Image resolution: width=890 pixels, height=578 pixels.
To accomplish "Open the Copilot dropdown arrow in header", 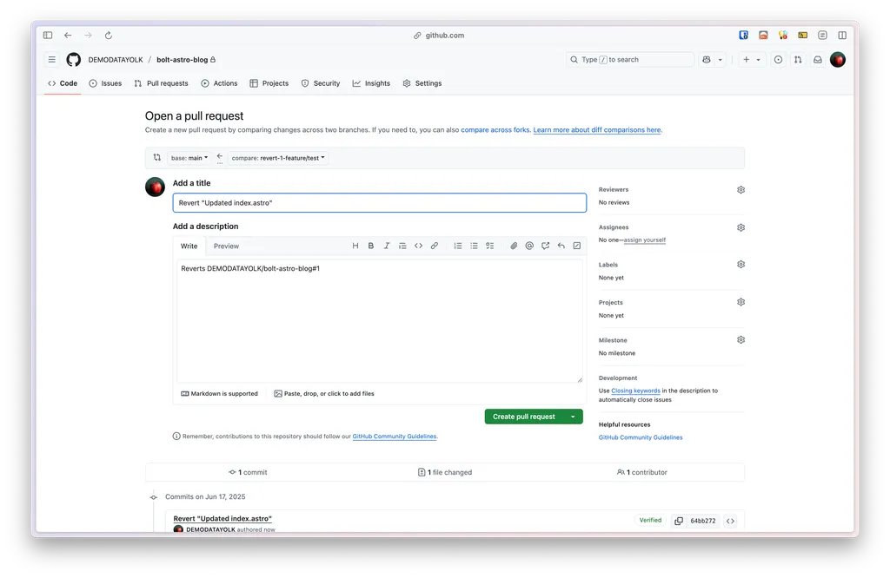I will [721, 60].
